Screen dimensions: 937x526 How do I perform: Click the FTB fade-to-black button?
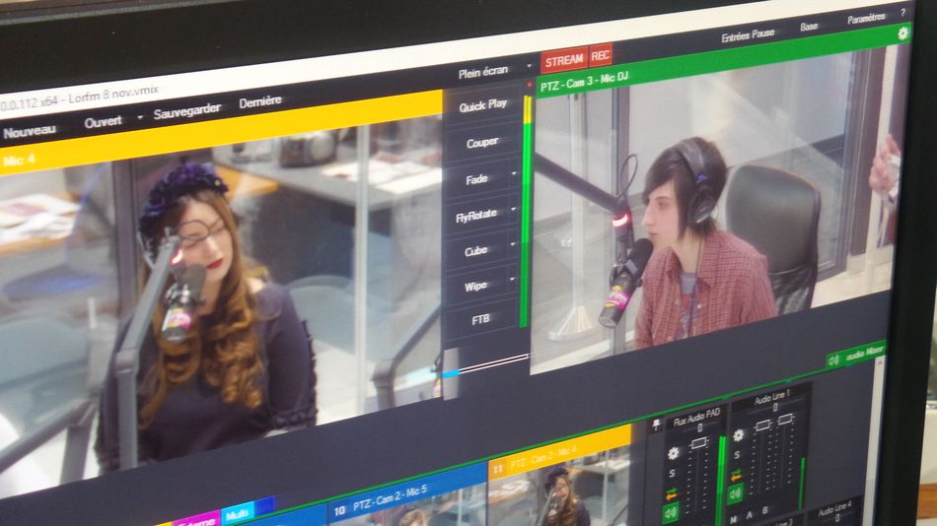(480, 320)
